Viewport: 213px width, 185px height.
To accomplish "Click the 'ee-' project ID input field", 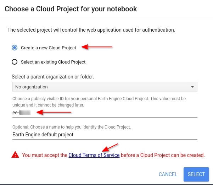I will [105, 113].
